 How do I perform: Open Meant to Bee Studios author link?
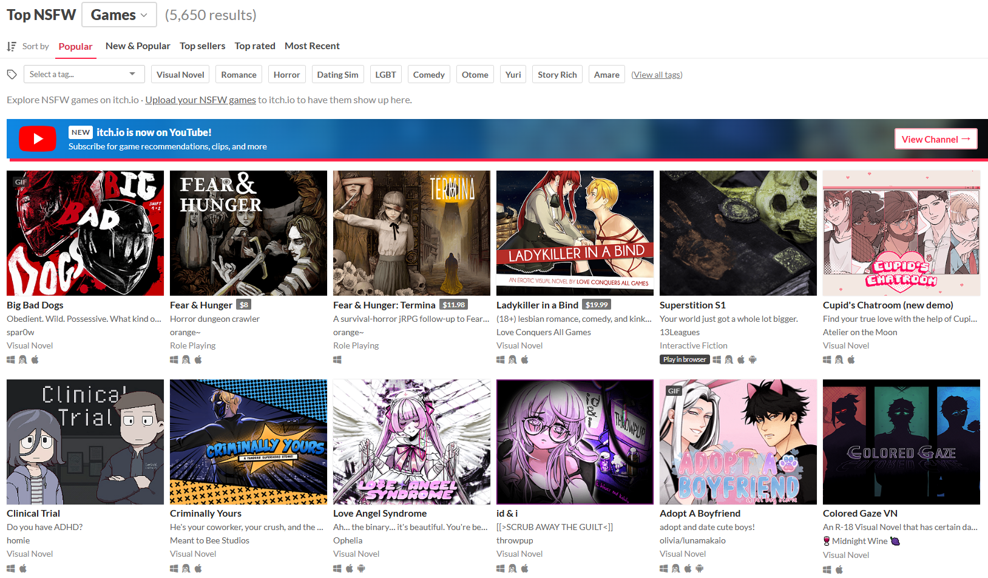[x=209, y=540]
